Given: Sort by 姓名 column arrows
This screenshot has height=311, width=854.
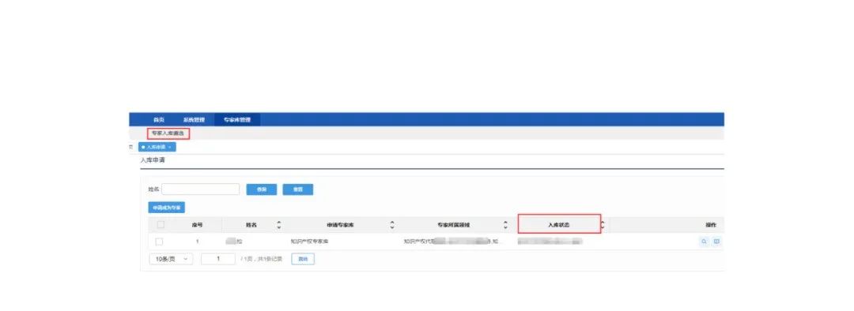Looking at the screenshot, I should (279, 224).
